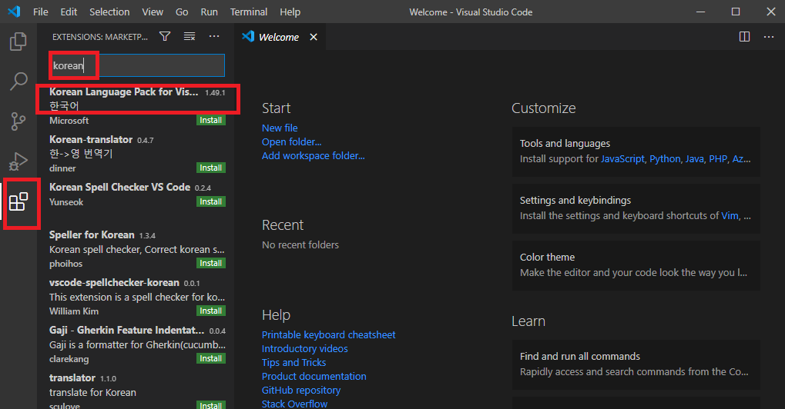Image resolution: width=785 pixels, height=409 pixels.
Task: Select the Welcome tab
Action: [x=279, y=37]
